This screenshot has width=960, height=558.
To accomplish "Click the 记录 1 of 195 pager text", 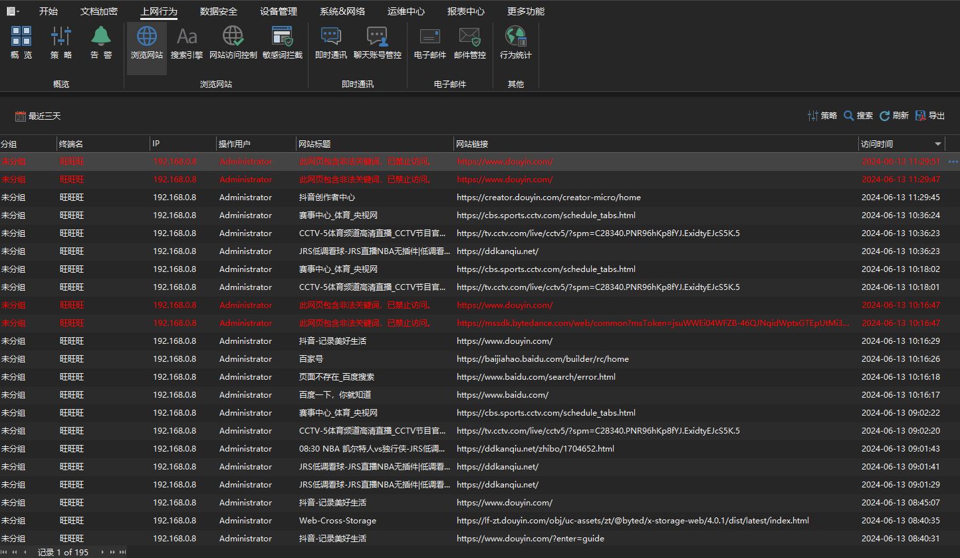I will 63,552.
